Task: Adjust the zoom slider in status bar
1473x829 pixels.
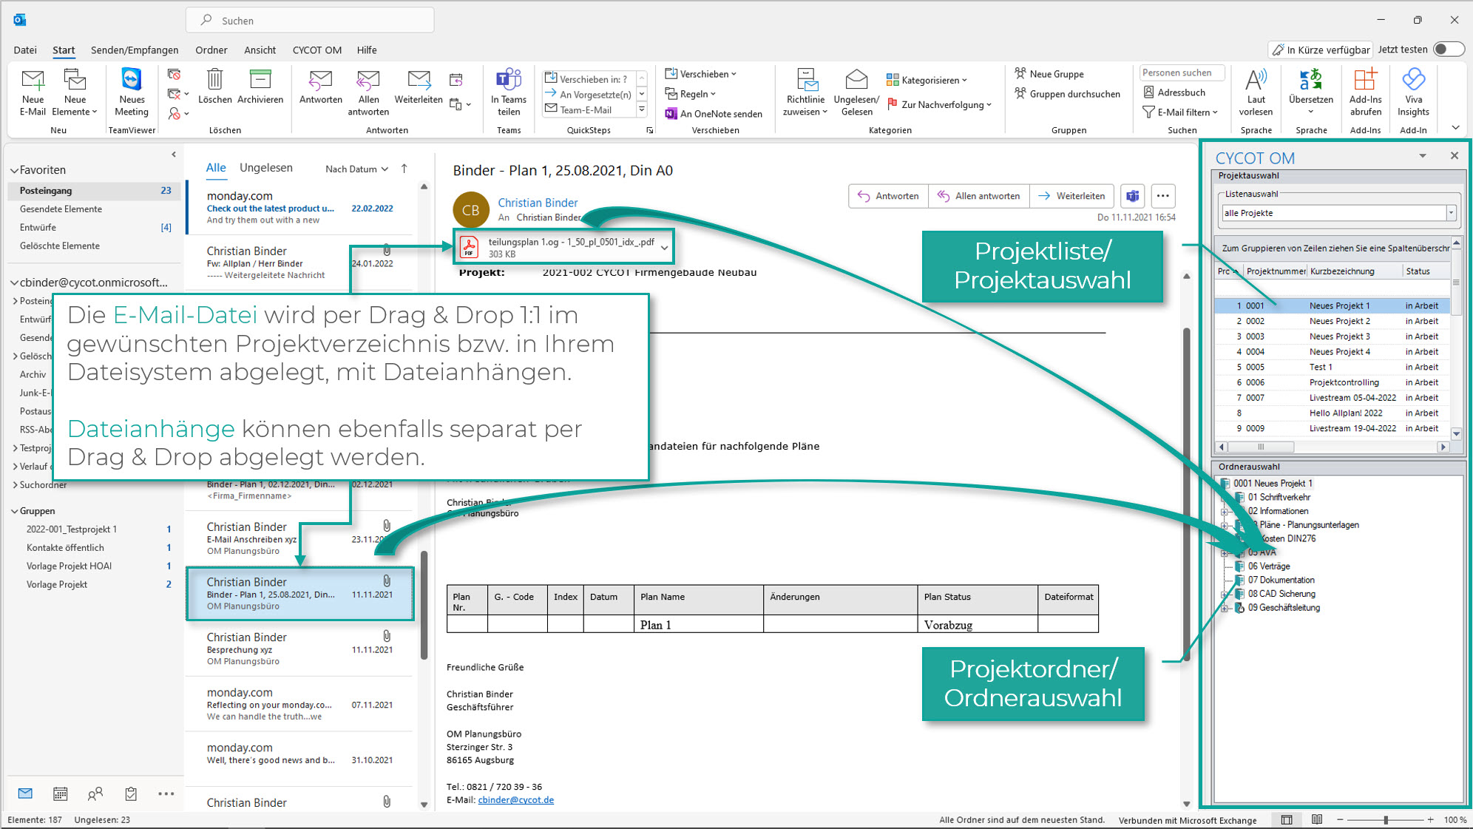Action: click(1385, 819)
